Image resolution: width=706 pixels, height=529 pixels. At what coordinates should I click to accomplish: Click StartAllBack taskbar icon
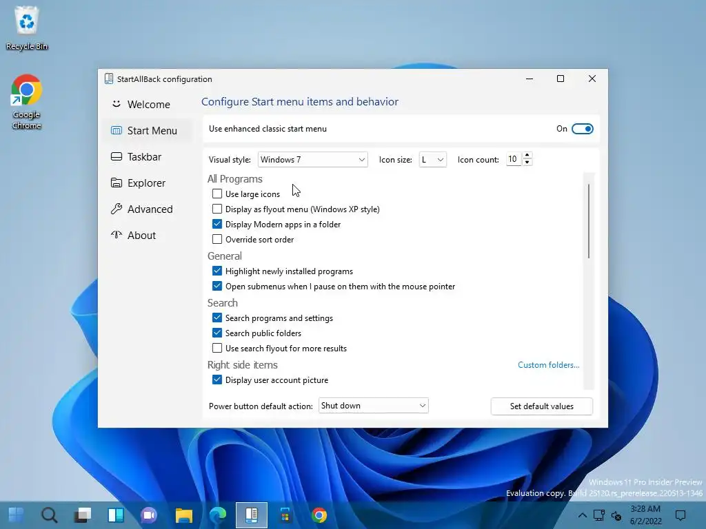click(251, 515)
